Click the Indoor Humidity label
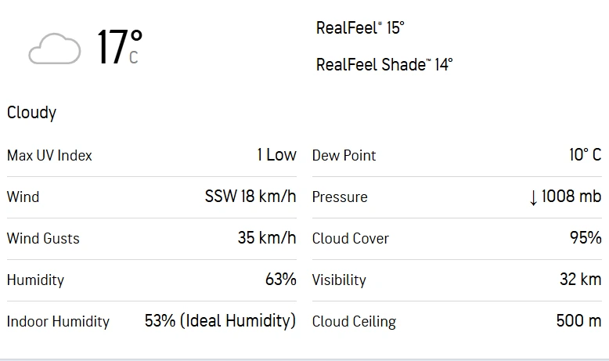Screen dimensions: 609x361 click(x=58, y=321)
